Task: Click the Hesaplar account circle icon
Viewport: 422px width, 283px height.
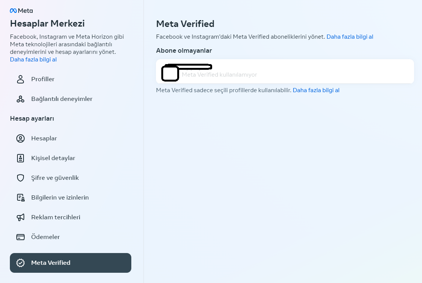Action: tap(20, 138)
